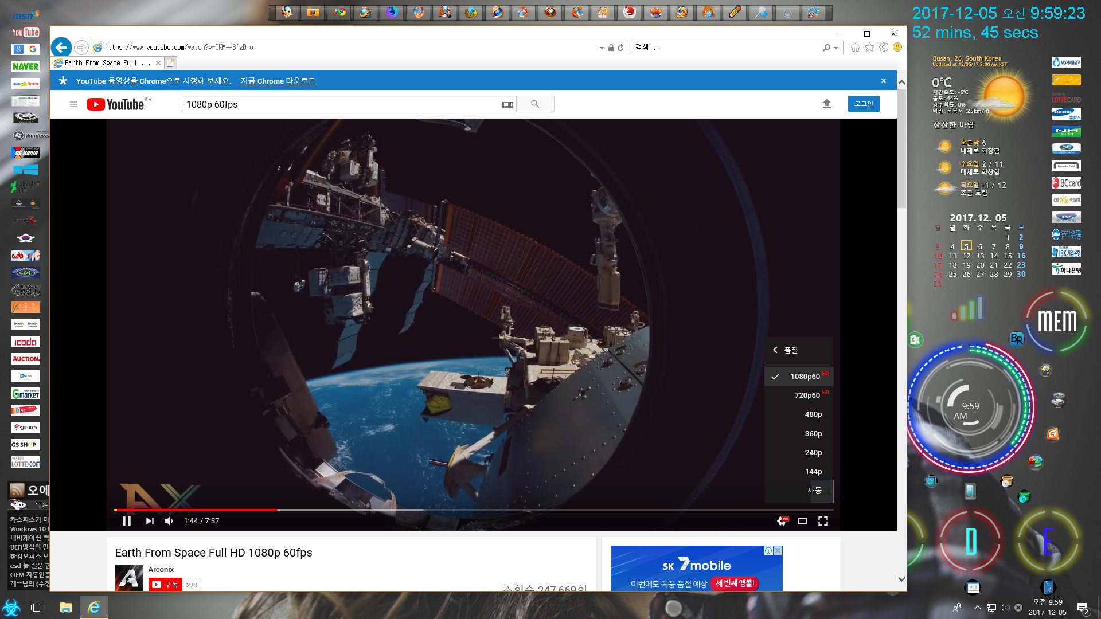Open the GS SHOP desktop shortcut

[26, 445]
